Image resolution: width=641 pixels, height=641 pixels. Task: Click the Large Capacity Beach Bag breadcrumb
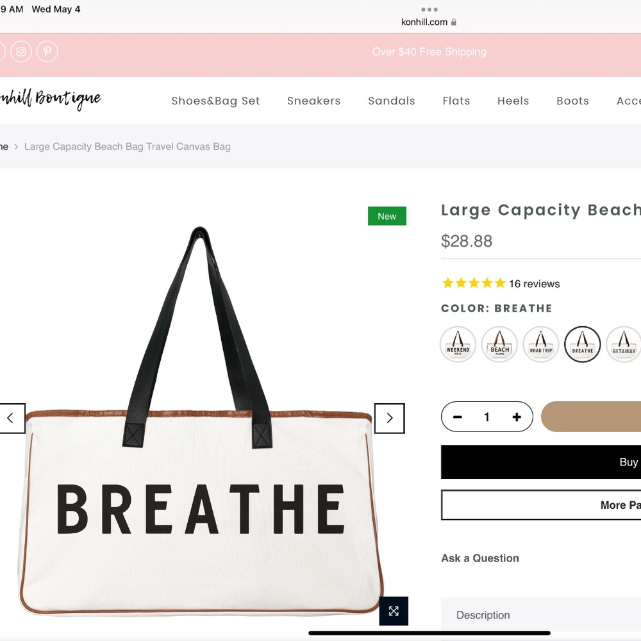(x=128, y=146)
